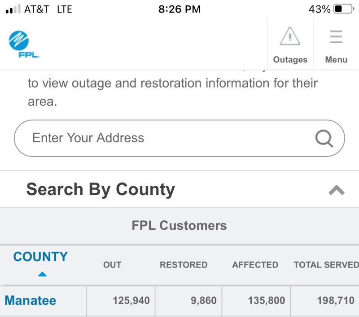This screenshot has height=317, width=359.
Task: Collapse the Search By County chevron
Action: pos(336,190)
